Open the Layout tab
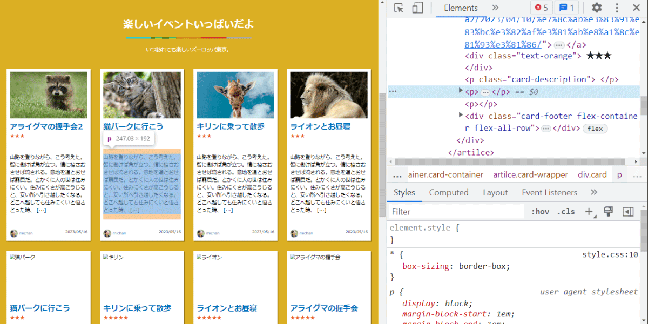This screenshot has height=324, width=648. [495, 193]
